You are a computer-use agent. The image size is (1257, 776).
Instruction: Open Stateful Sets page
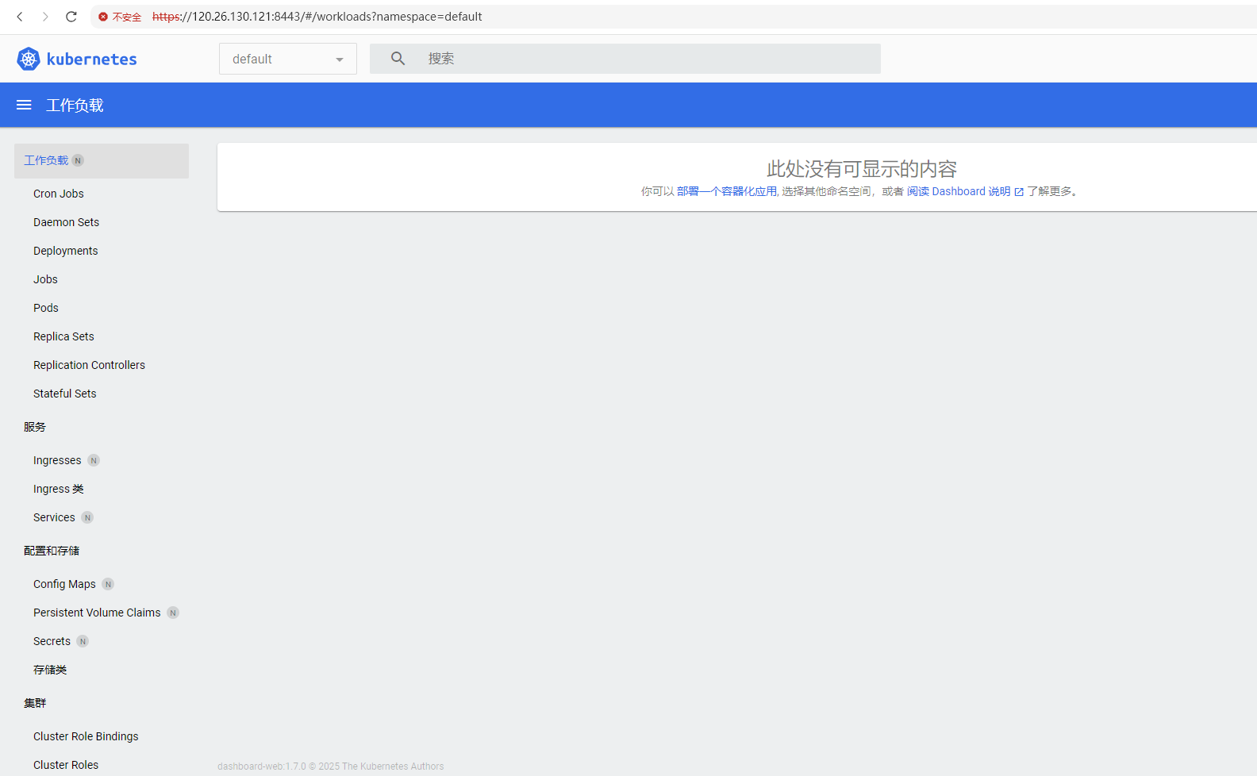tap(65, 394)
